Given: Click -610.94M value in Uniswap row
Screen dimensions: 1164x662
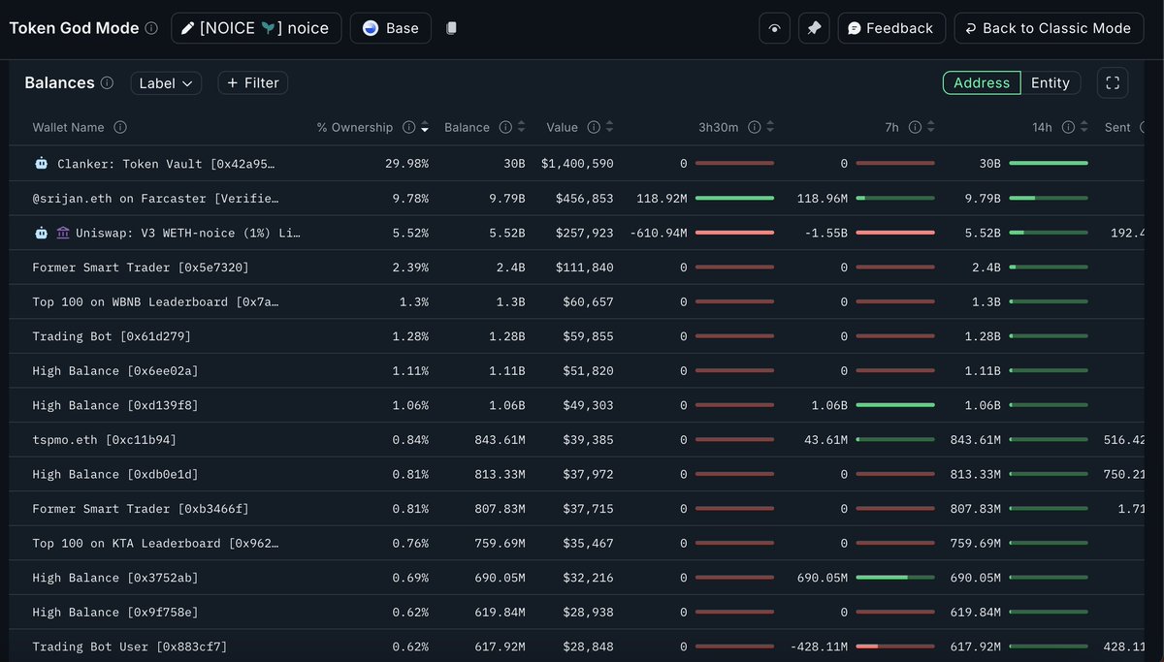Looking at the screenshot, I should pyautogui.click(x=659, y=233).
